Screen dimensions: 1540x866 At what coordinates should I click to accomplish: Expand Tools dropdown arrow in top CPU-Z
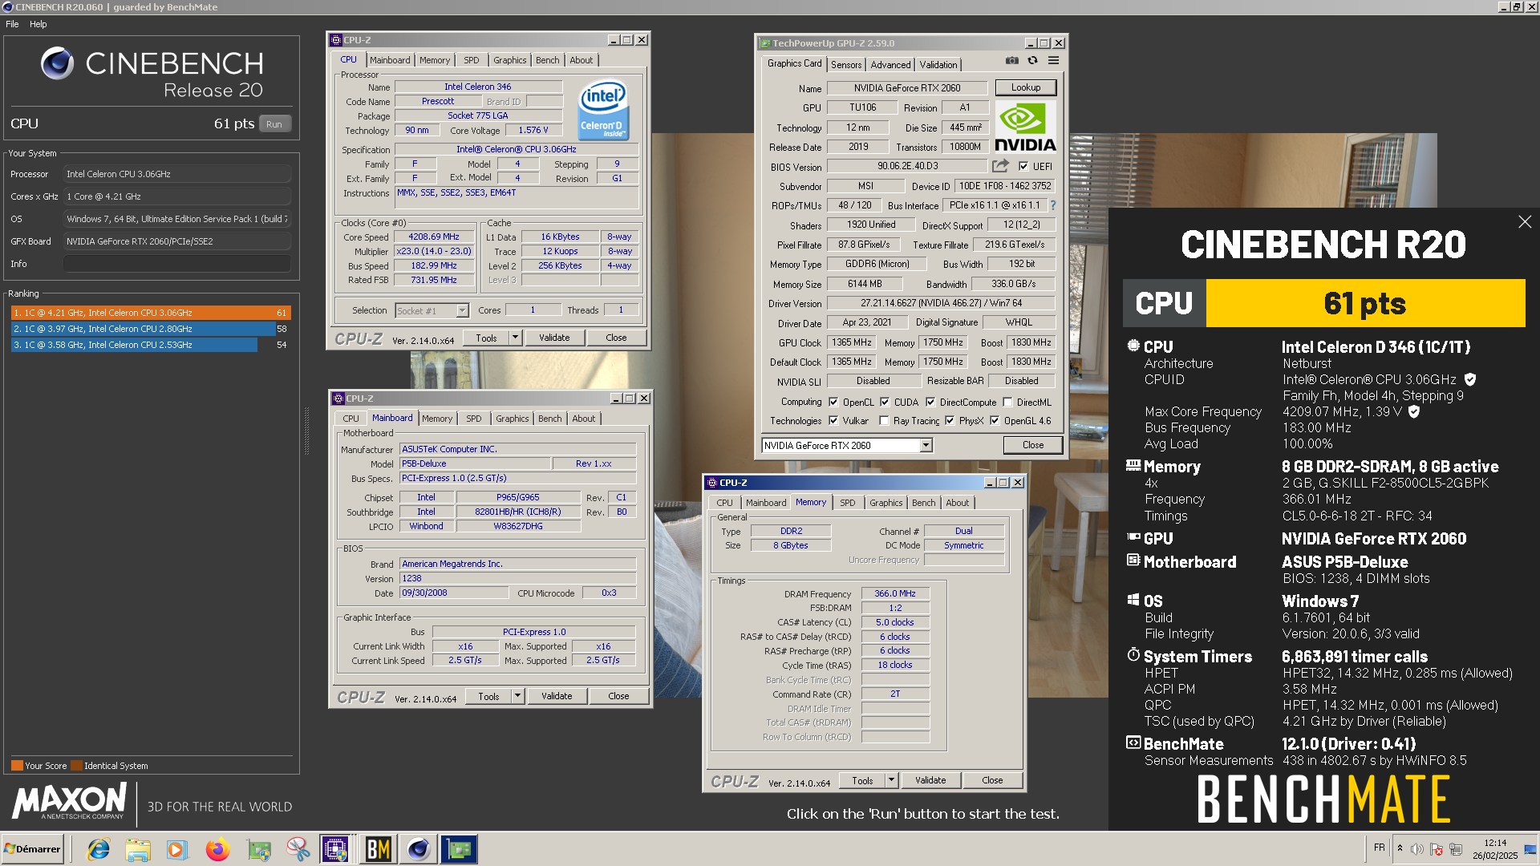point(515,338)
